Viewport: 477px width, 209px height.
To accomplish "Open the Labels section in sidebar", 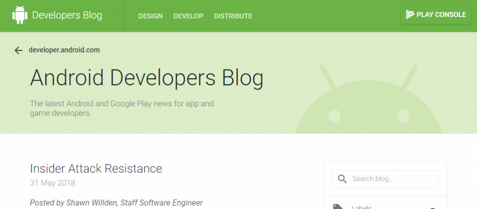I will (x=363, y=207).
